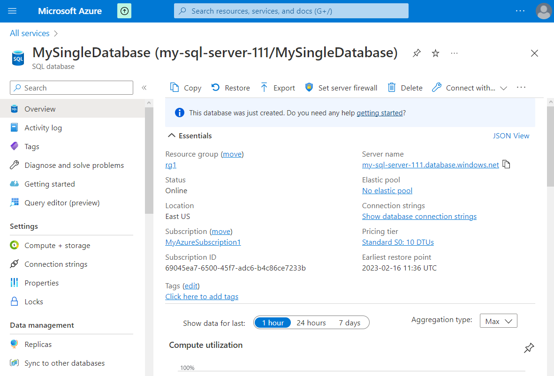554x376 pixels.
Task: Open the rg1 resource group link
Action: coord(171,165)
